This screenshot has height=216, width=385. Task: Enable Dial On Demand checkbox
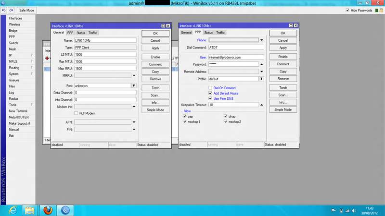(x=210, y=88)
